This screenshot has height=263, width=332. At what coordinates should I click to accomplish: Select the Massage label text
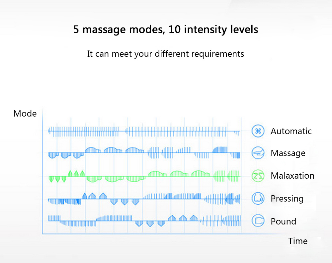(x=288, y=153)
